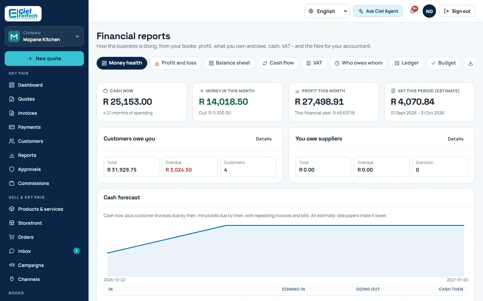483x301 pixels.
Task: Click Ask Ciel Agent button
Action: [x=378, y=11]
